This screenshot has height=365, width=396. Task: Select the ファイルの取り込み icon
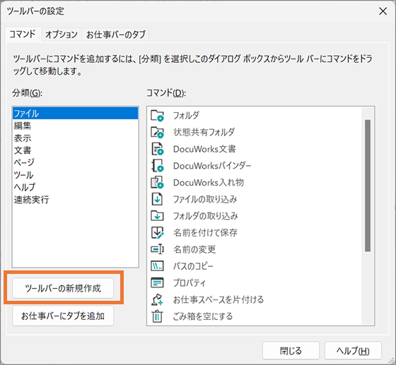157,199
